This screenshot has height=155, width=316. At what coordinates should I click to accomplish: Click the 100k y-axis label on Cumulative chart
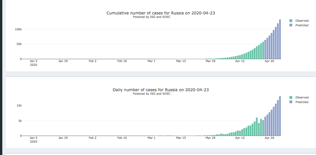coord(18,29)
